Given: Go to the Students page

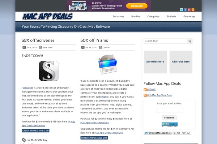Looking at the screenshot, I should [x=171, y=17].
